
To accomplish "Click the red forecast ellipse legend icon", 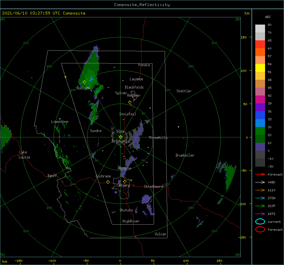I will pos(260,229).
